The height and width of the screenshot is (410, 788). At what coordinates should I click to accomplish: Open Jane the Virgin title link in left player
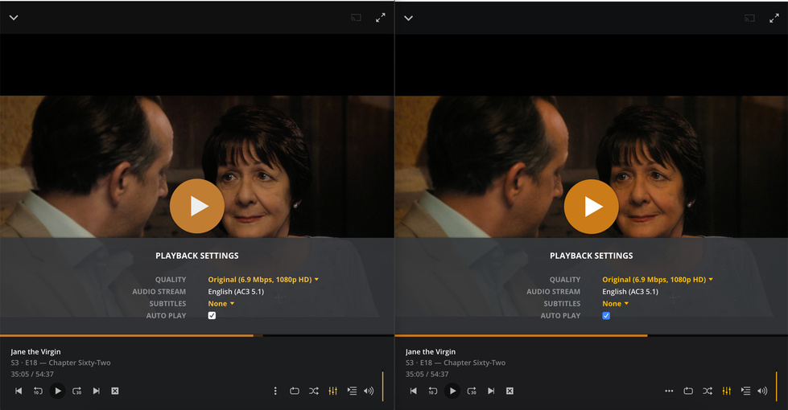coord(35,352)
